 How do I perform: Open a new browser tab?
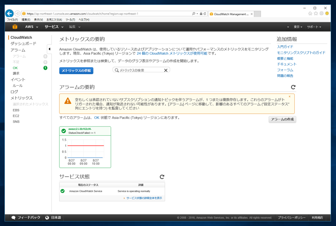(x=257, y=14)
